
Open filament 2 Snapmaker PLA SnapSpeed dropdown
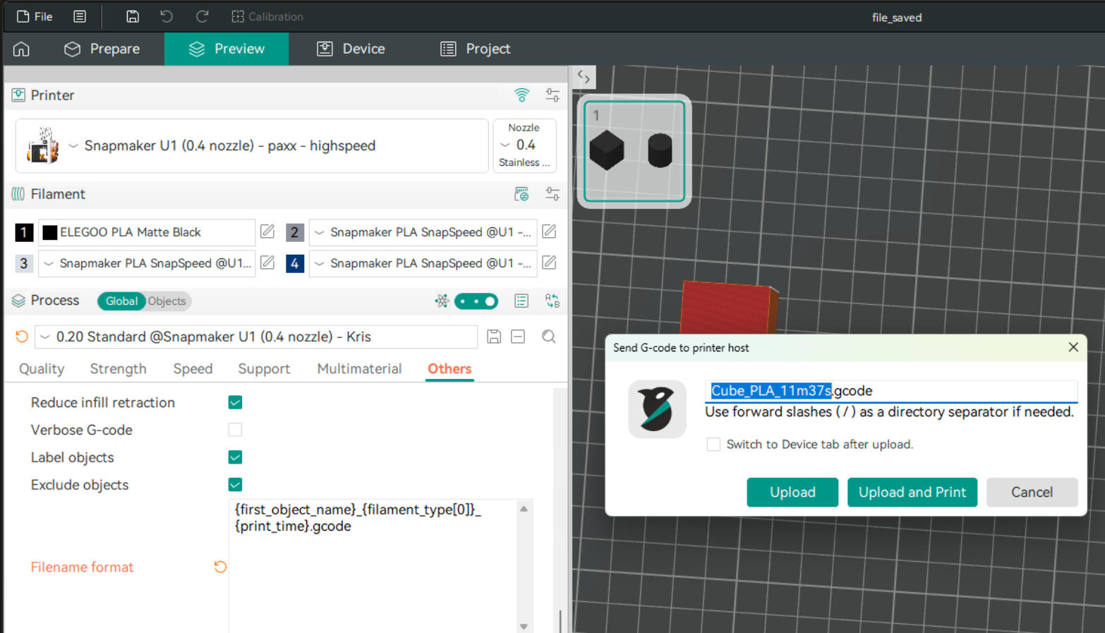pos(423,232)
